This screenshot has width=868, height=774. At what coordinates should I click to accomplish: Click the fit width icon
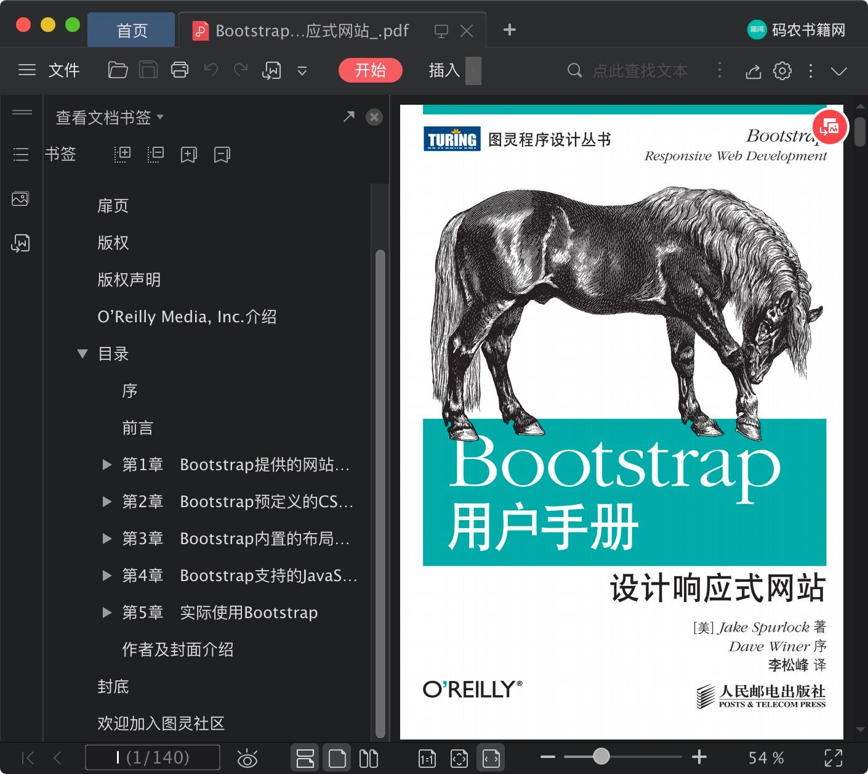pyautogui.click(x=491, y=758)
